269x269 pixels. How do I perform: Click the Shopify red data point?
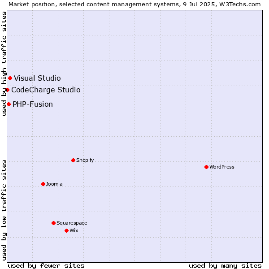pos(73,160)
